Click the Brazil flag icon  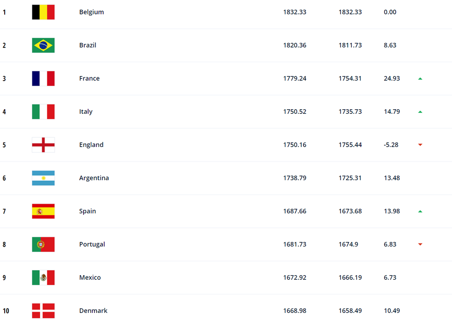tap(43, 45)
